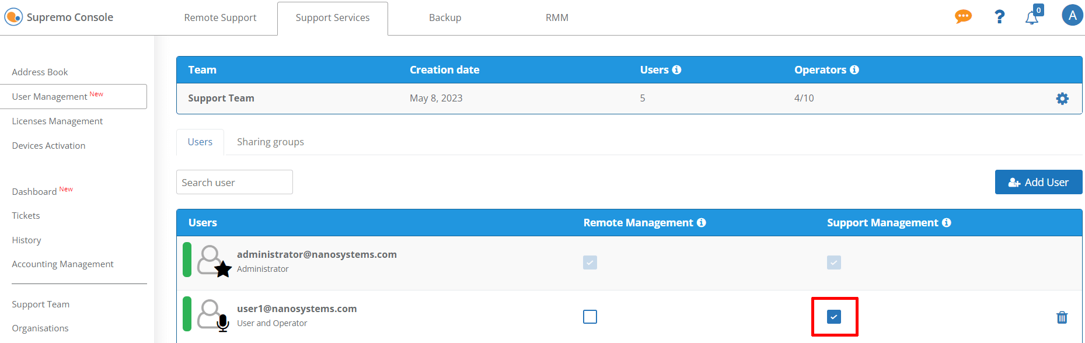Click the user1 avatar with microphone
The width and height of the screenshot is (1085, 343).
tap(214, 316)
